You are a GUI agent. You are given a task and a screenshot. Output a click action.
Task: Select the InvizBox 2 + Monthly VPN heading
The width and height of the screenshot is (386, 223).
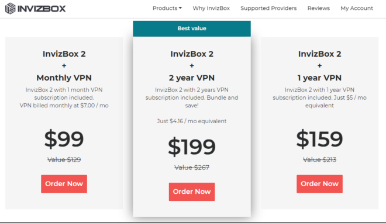click(x=64, y=65)
